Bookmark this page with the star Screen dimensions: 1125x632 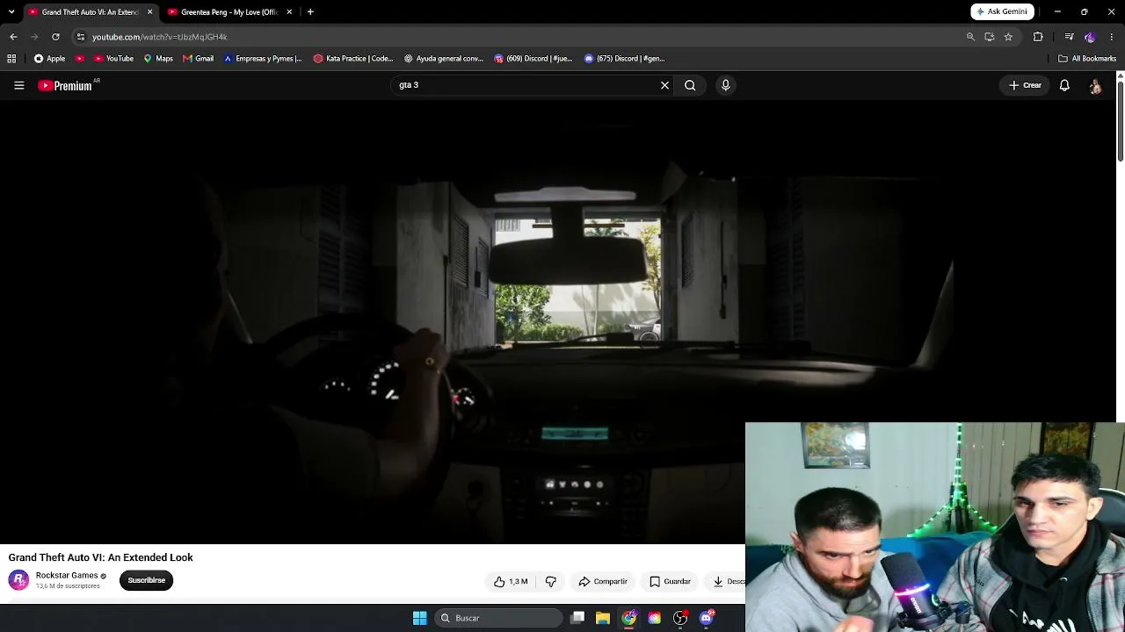pos(1008,37)
